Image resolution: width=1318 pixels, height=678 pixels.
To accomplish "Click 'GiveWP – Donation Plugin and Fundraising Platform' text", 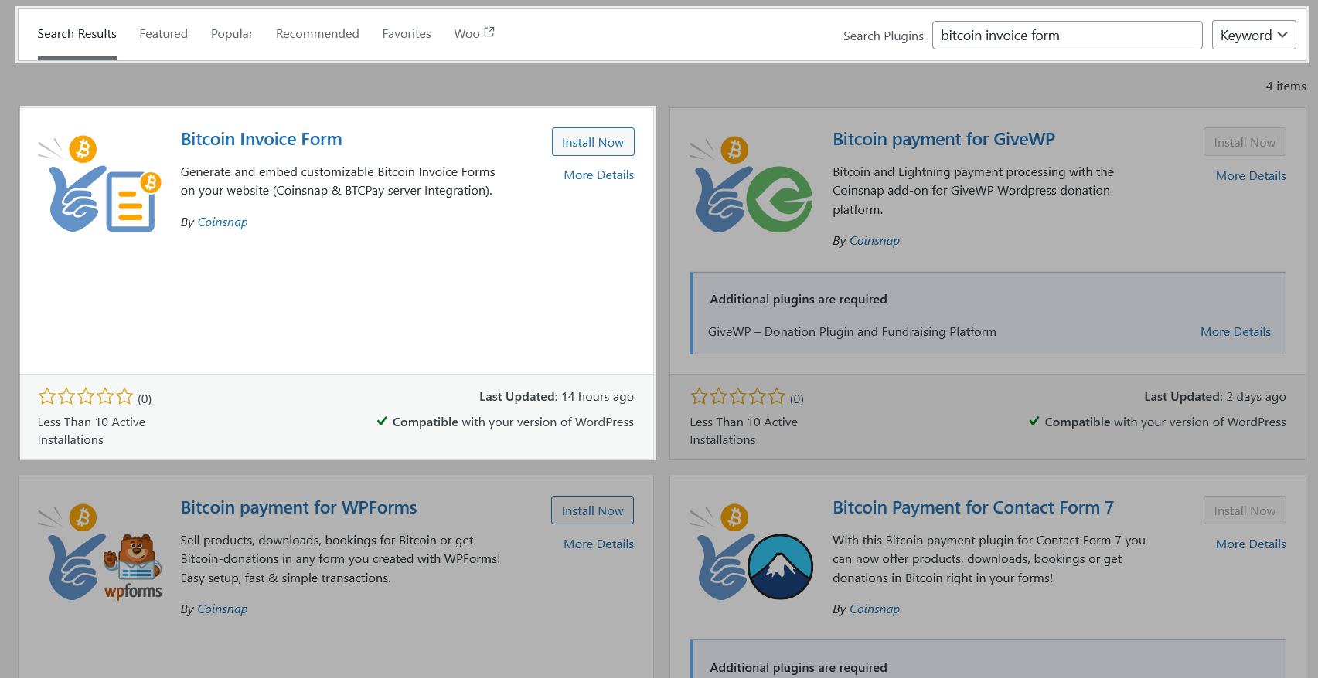I will pos(852,332).
